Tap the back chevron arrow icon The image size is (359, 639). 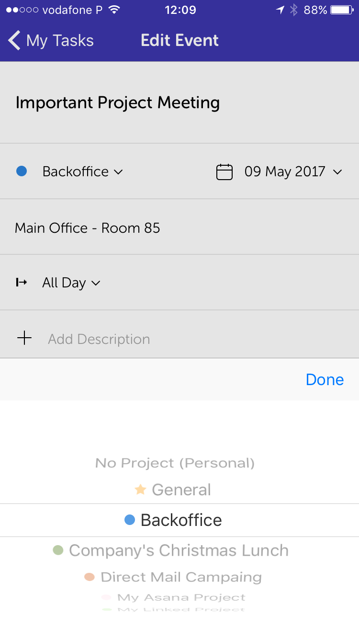click(14, 41)
